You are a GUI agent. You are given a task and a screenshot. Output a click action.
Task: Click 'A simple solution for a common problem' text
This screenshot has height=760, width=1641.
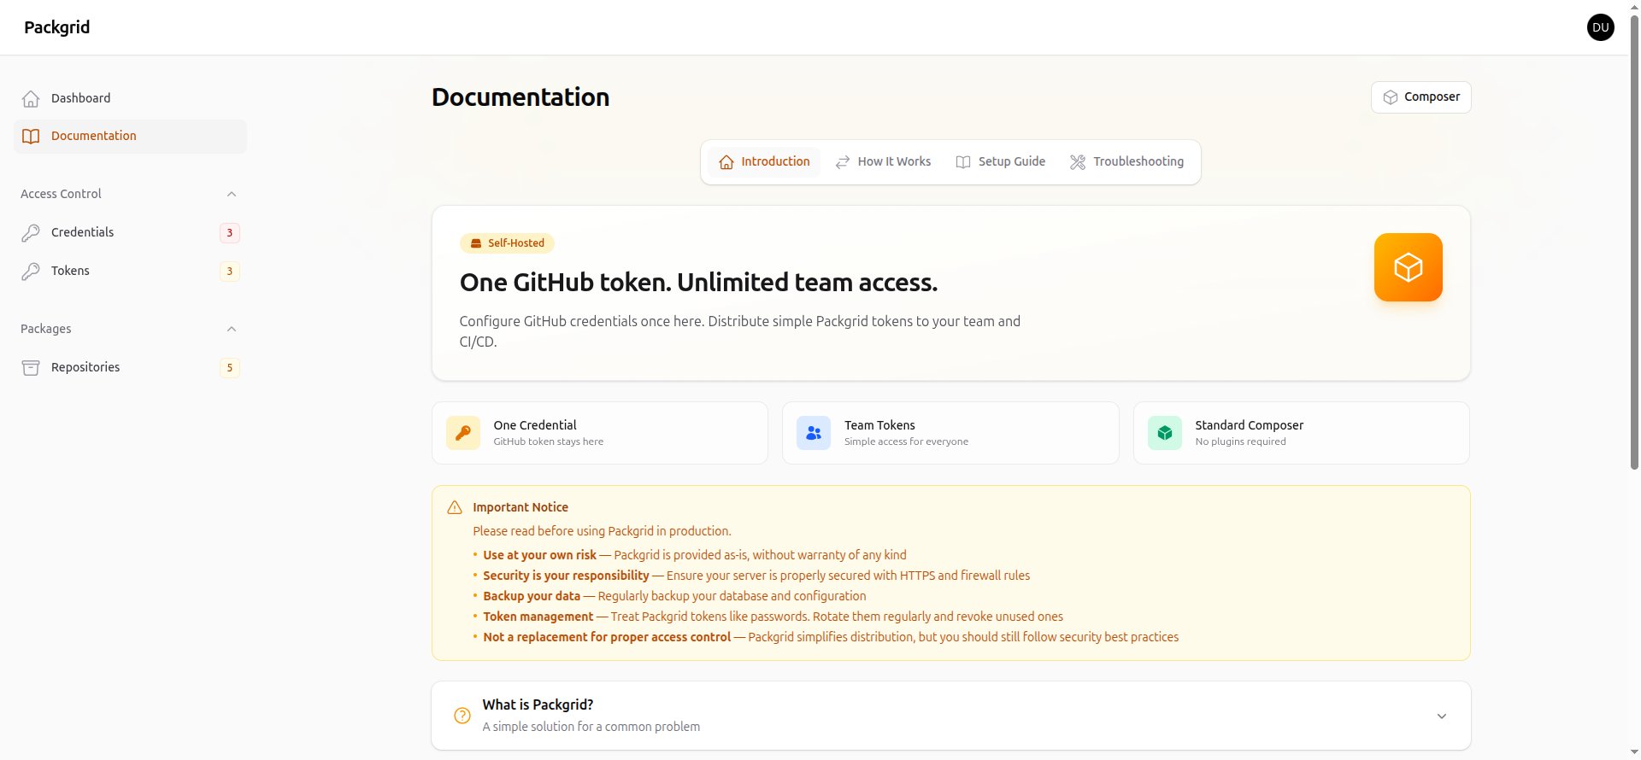pos(591,727)
